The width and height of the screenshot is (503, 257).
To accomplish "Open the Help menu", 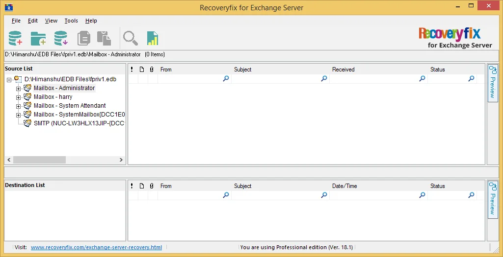I will tap(91, 21).
